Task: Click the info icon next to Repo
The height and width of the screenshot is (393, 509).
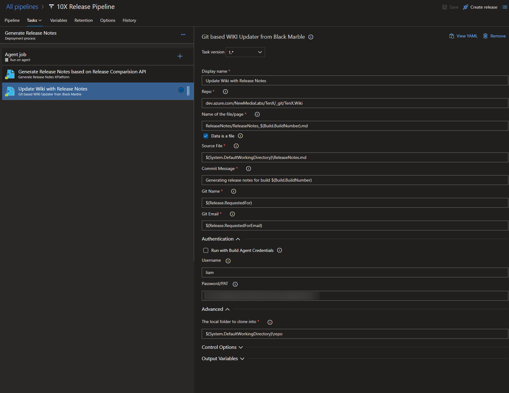Action: (225, 92)
